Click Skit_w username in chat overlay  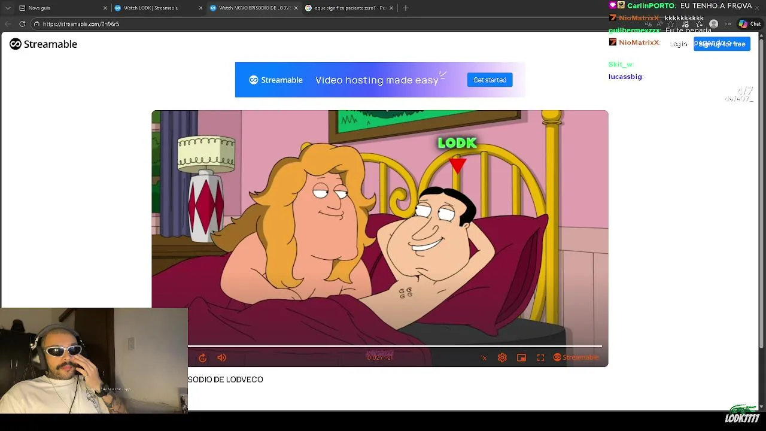pos(621,64)
